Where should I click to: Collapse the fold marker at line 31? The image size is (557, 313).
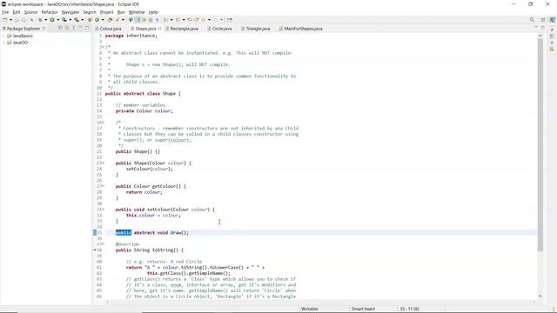tap(104, 210)
